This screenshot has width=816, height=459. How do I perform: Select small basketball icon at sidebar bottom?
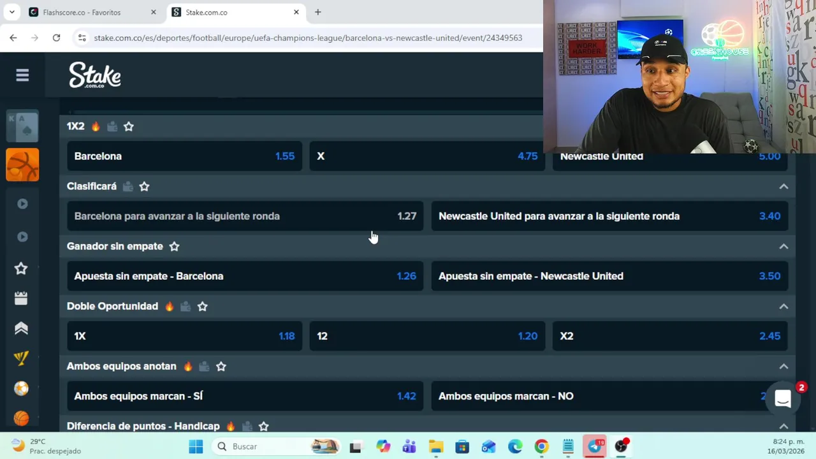(21, 418)
